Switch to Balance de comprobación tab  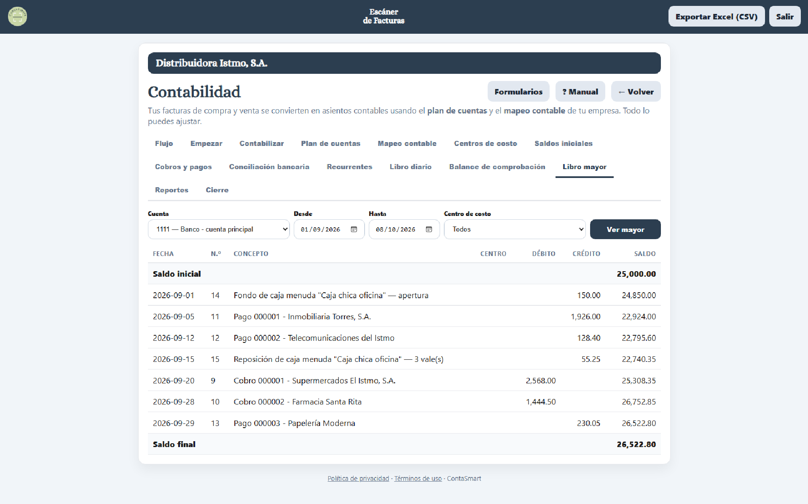pos(497,167)
